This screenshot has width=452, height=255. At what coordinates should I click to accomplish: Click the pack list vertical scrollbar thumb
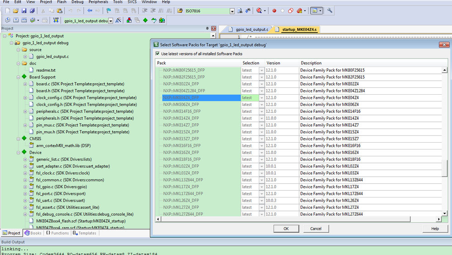444,168
